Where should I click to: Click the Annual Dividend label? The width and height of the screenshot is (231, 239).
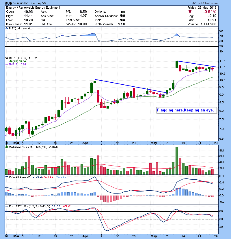(106, 16)
